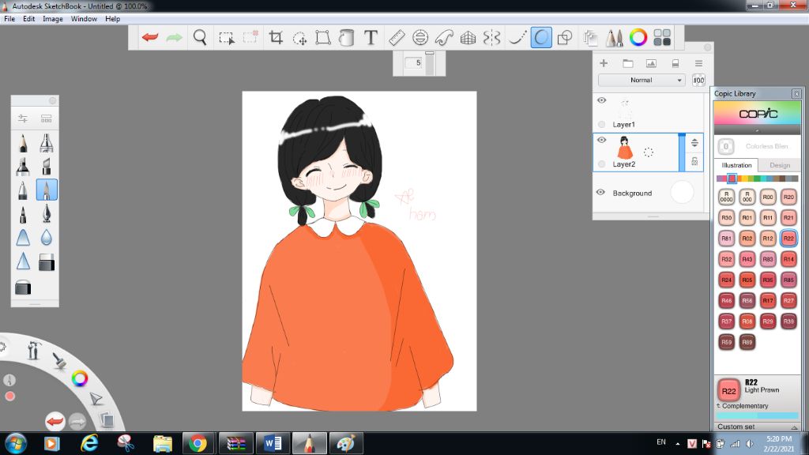
Task: Open the File menu
Action: click(9, 19)
